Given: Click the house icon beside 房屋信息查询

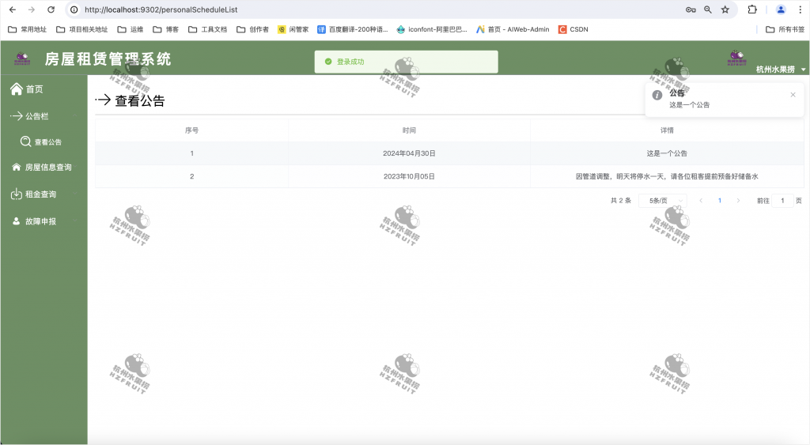Looking at the screenshot, I should coord(17,168).
